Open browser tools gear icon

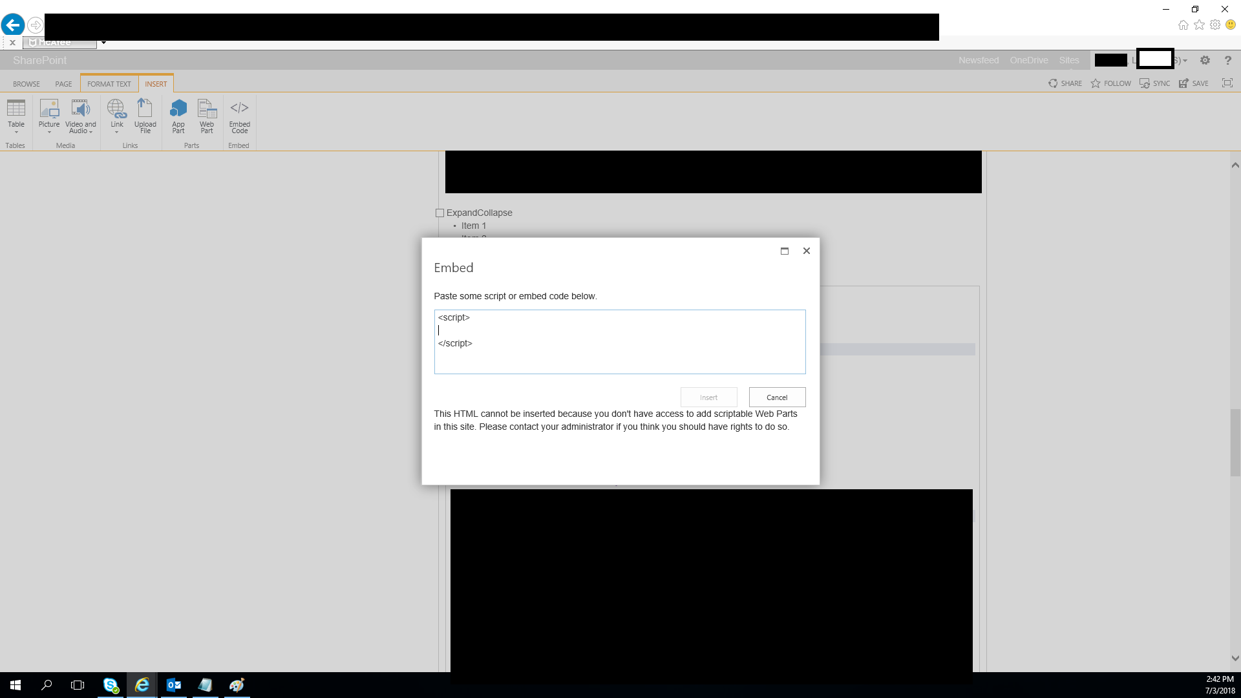tap(1215, 25)
